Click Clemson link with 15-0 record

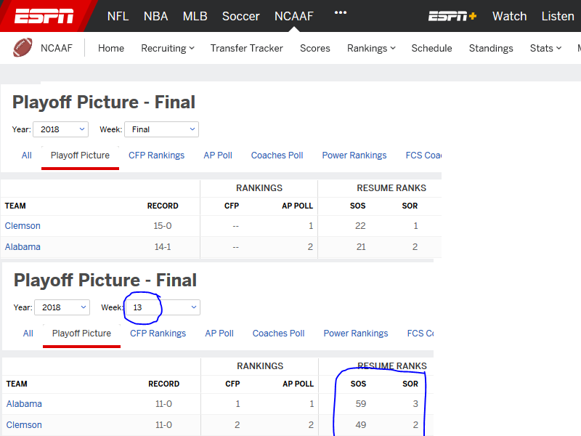[x=23, y=226]
